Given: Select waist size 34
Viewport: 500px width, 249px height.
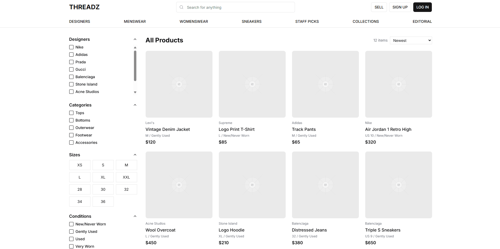Looking at the screenshot, I should click(x=80, y=202).
